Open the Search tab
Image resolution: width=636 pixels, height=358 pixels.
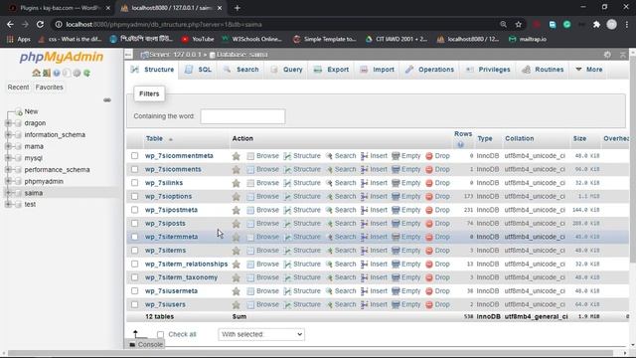pyautogui.click(x=240, y=70)
